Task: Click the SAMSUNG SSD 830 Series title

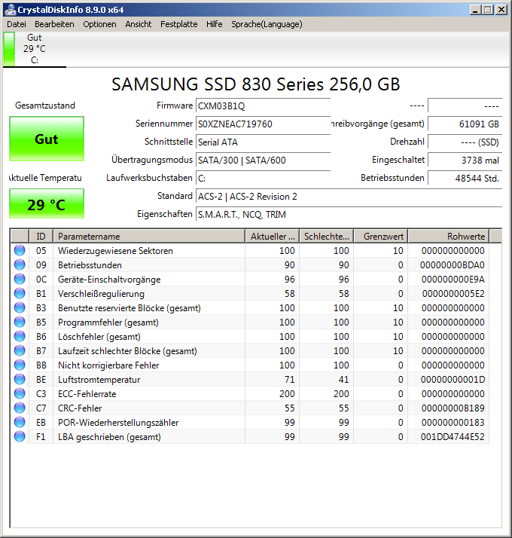Action: point(256,84)
